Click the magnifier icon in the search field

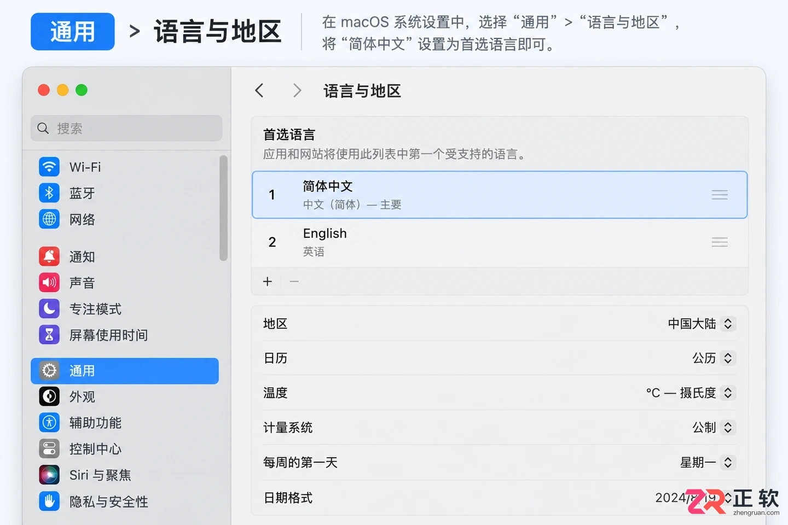tap(43, 129)
